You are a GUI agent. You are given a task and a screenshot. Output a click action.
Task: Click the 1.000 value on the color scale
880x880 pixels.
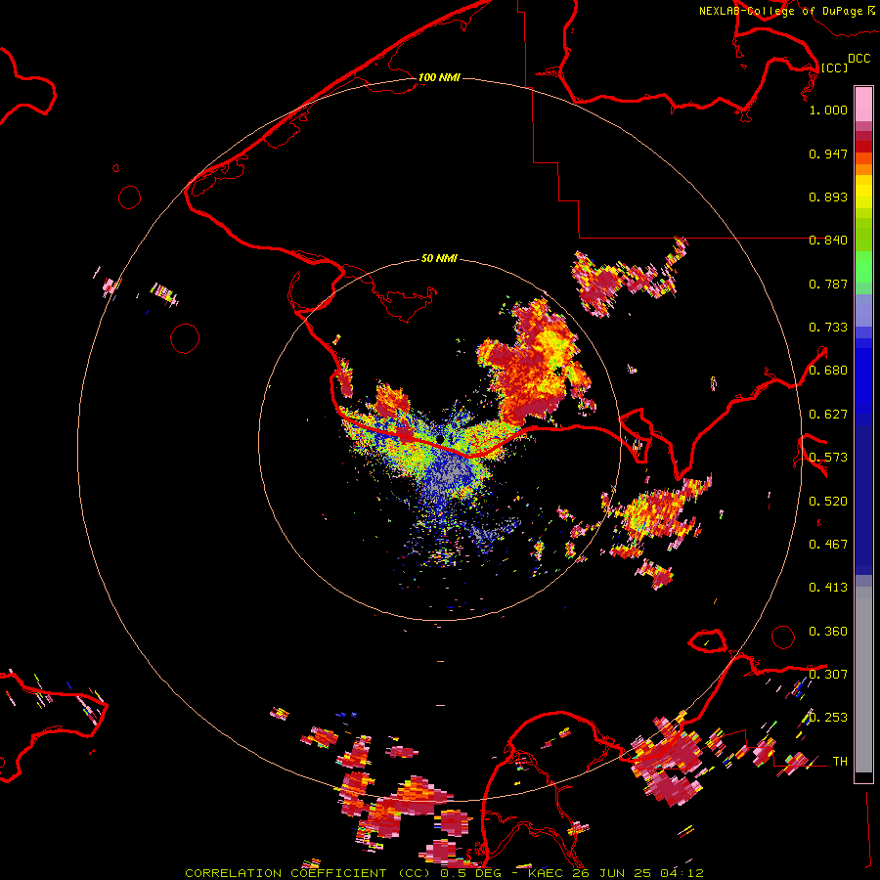(828, 110)
